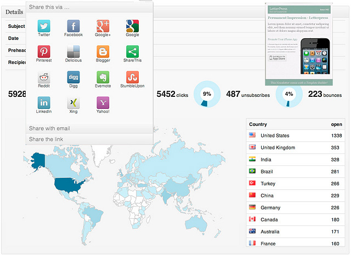The image size is (351, 255).
Task: Open the LetterPress newsletter preview thumbnail
Action: pos(299,44)
